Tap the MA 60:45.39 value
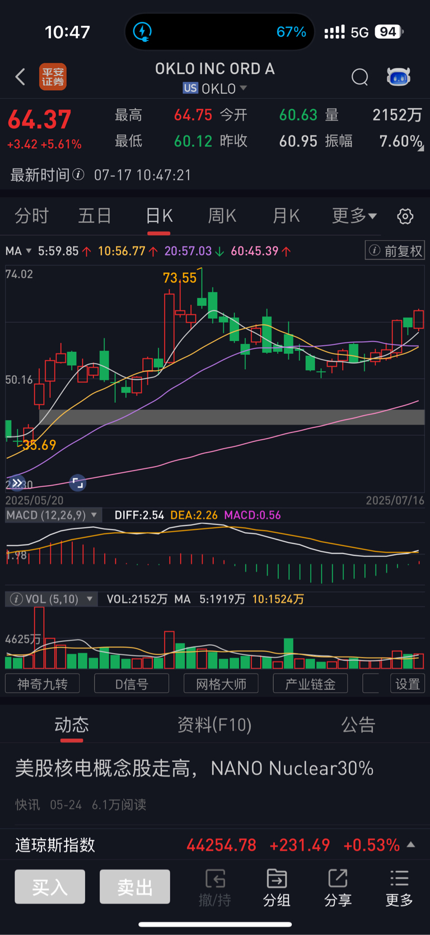 tap(255, 251)
